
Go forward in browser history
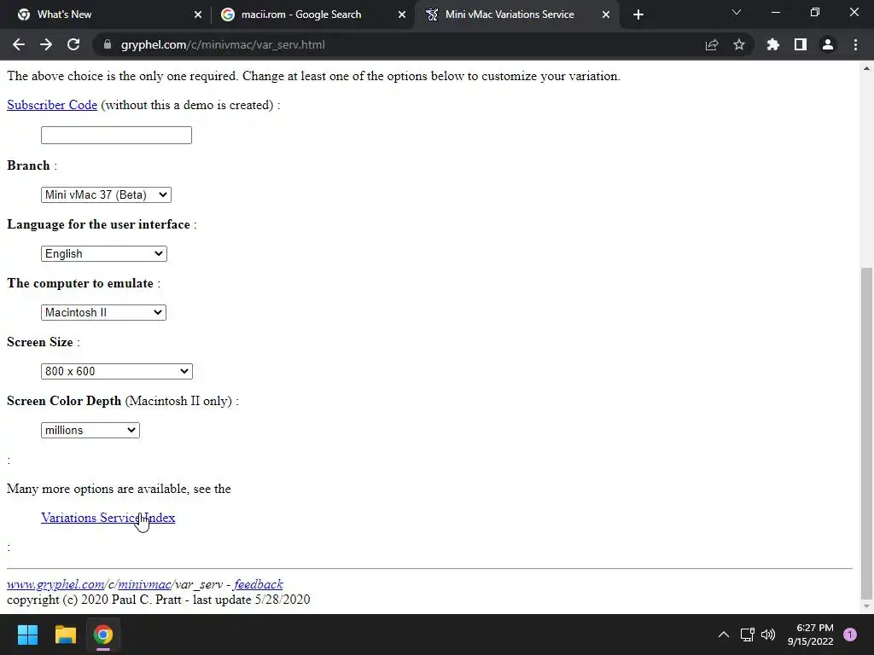point(46,44)
